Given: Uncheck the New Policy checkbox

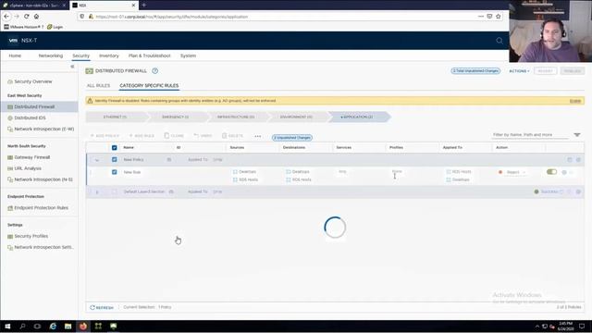Looking at the screenshot, I should coord(115,160).
